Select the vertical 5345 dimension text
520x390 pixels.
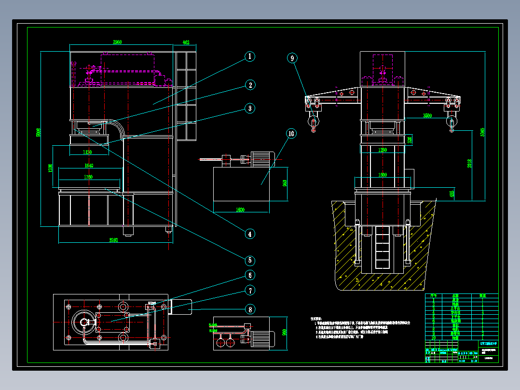482,132
